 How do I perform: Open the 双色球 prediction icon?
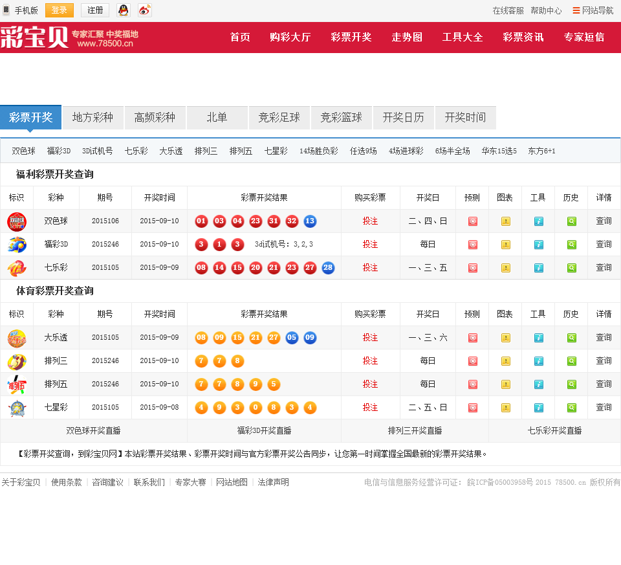[x=472, y=221]
